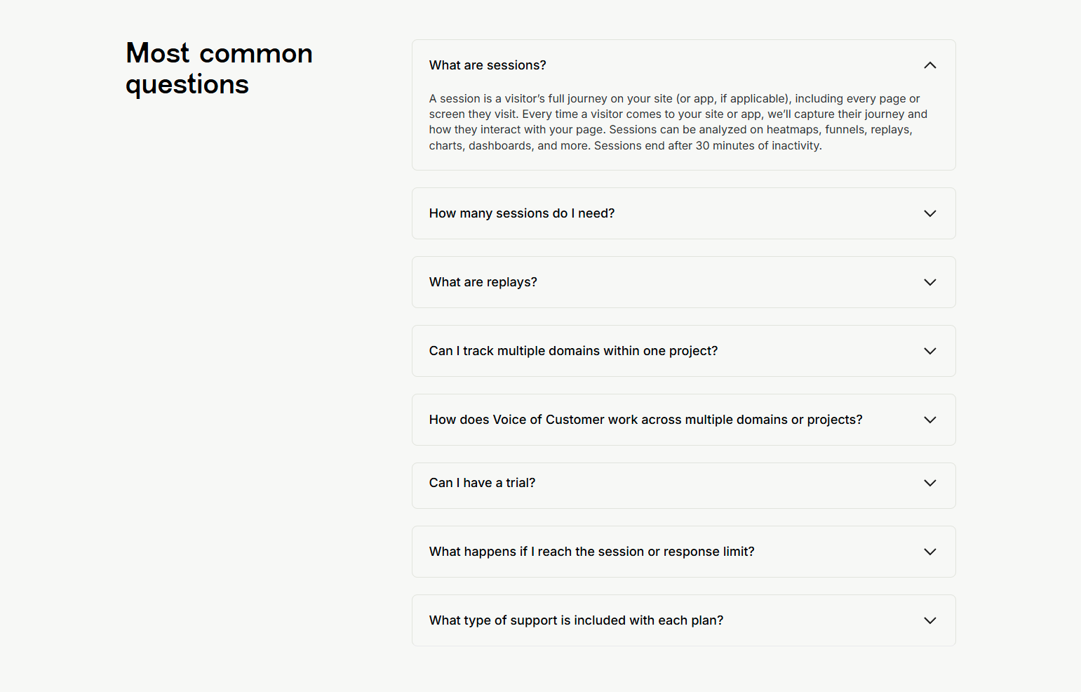Click the chevron beside the multiple domains question
This screenshot has width=1081, height=692.
click(x=929, y=351)
